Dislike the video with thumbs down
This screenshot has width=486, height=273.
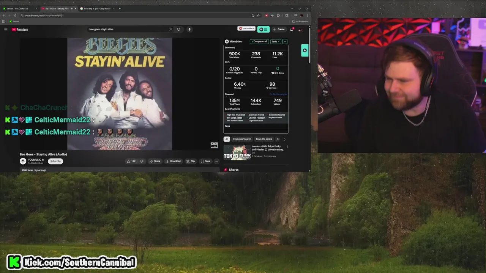142,161
